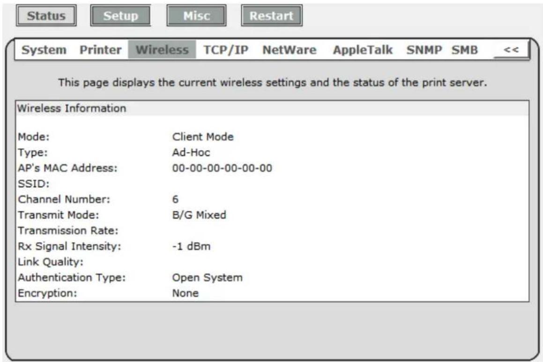Click the Authentication Type: label
This screenshot has width=543, height=362.
pyautogui.click(x=72, y=278)
